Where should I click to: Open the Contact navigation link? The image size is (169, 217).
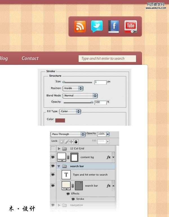click(x=30, y=58)
